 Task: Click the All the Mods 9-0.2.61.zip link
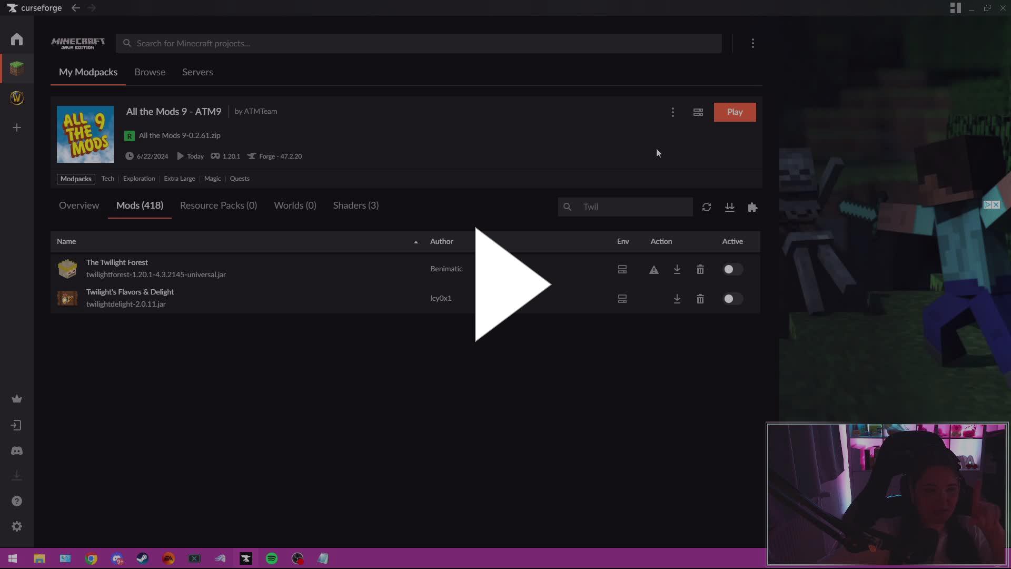179,135
